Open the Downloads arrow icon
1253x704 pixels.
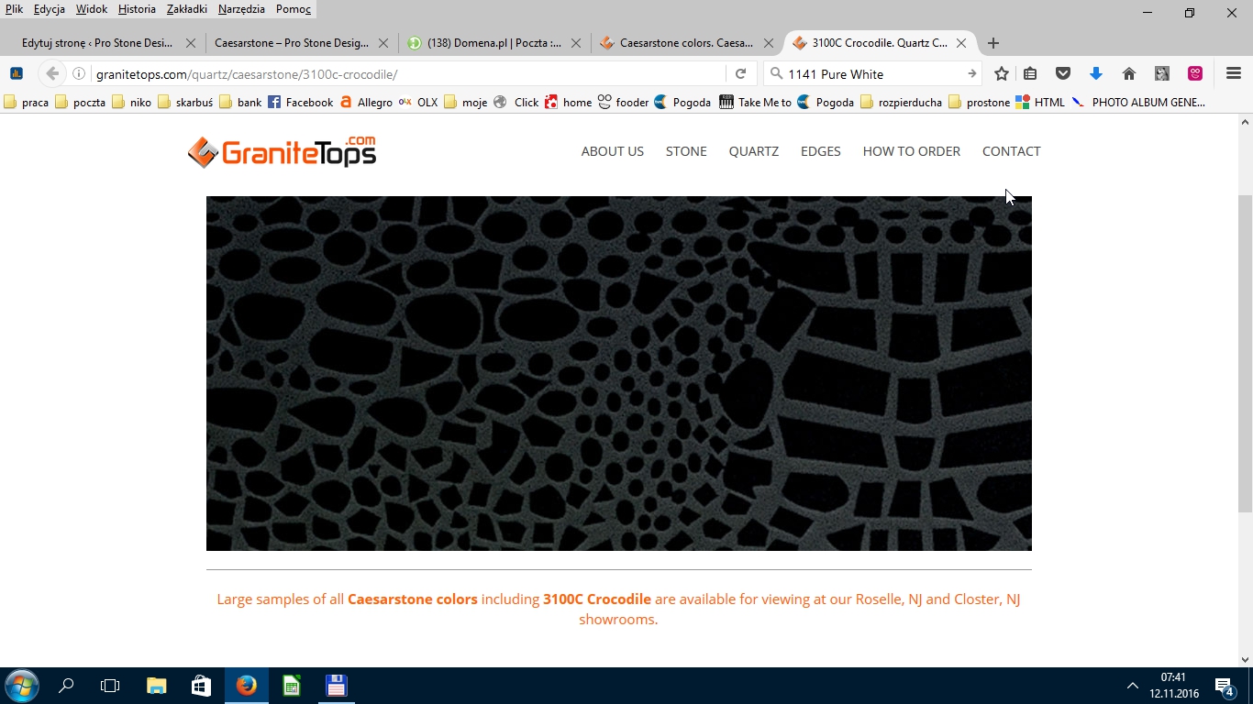point(1095,74)
